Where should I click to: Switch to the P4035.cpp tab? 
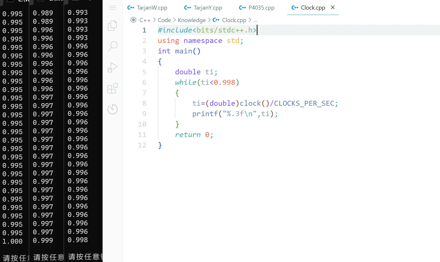(261, 8)
